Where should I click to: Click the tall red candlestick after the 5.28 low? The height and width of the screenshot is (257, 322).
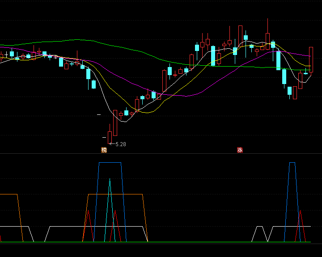(115, 123)
